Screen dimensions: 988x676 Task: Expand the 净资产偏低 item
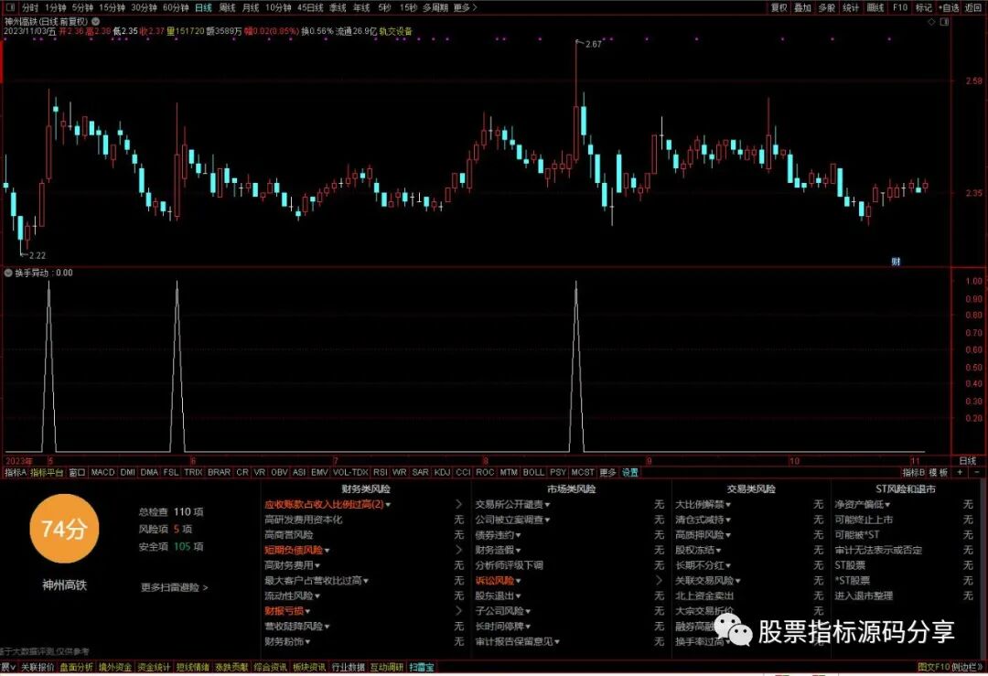863,505
